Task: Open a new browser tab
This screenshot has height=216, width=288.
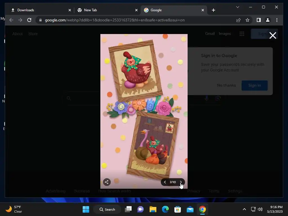Action: pyautogui.click(x=213, y=10)
